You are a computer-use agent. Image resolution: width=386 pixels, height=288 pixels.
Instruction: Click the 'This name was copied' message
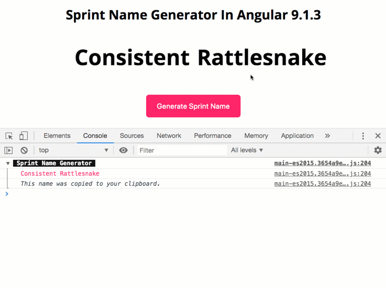[x=90, y=183]
